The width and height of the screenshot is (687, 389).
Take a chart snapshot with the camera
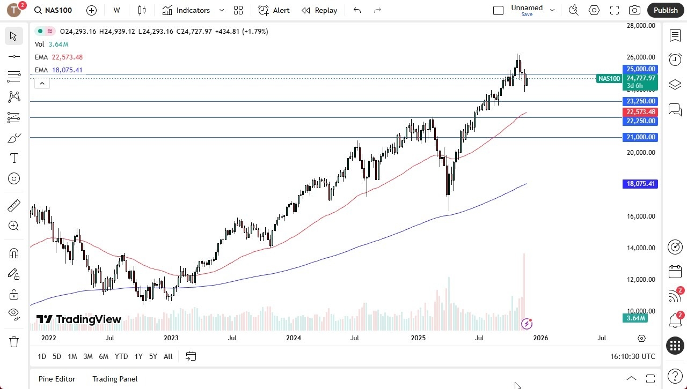click(634, 10)
